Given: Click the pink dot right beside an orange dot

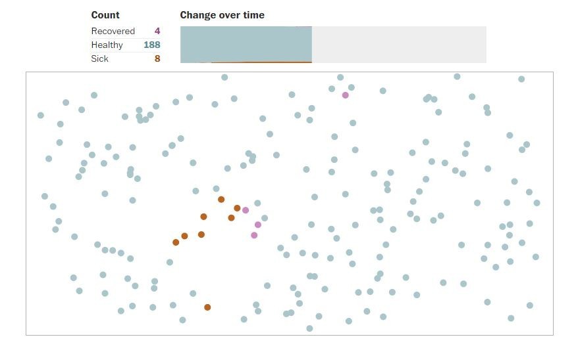Looking at the screenshot, I should coord(246,210).
